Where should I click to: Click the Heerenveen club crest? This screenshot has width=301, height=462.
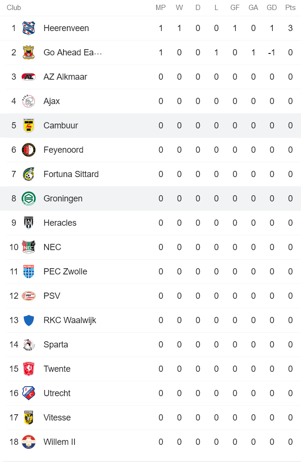pos(29,28)
